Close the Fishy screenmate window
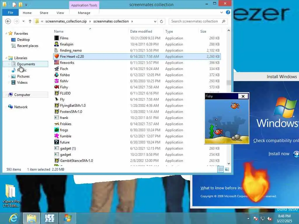Screen dimensions: 299x224 point(243,96)
